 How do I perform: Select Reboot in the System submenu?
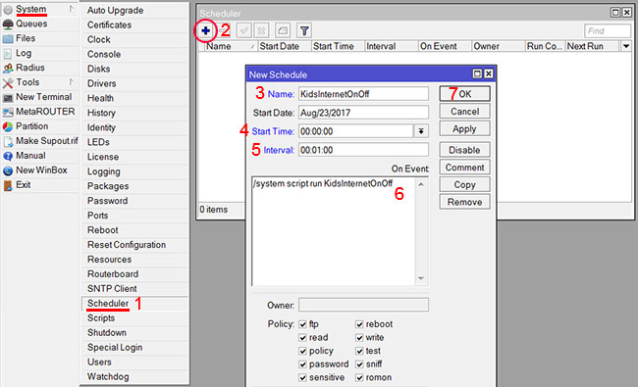point(134,230)
